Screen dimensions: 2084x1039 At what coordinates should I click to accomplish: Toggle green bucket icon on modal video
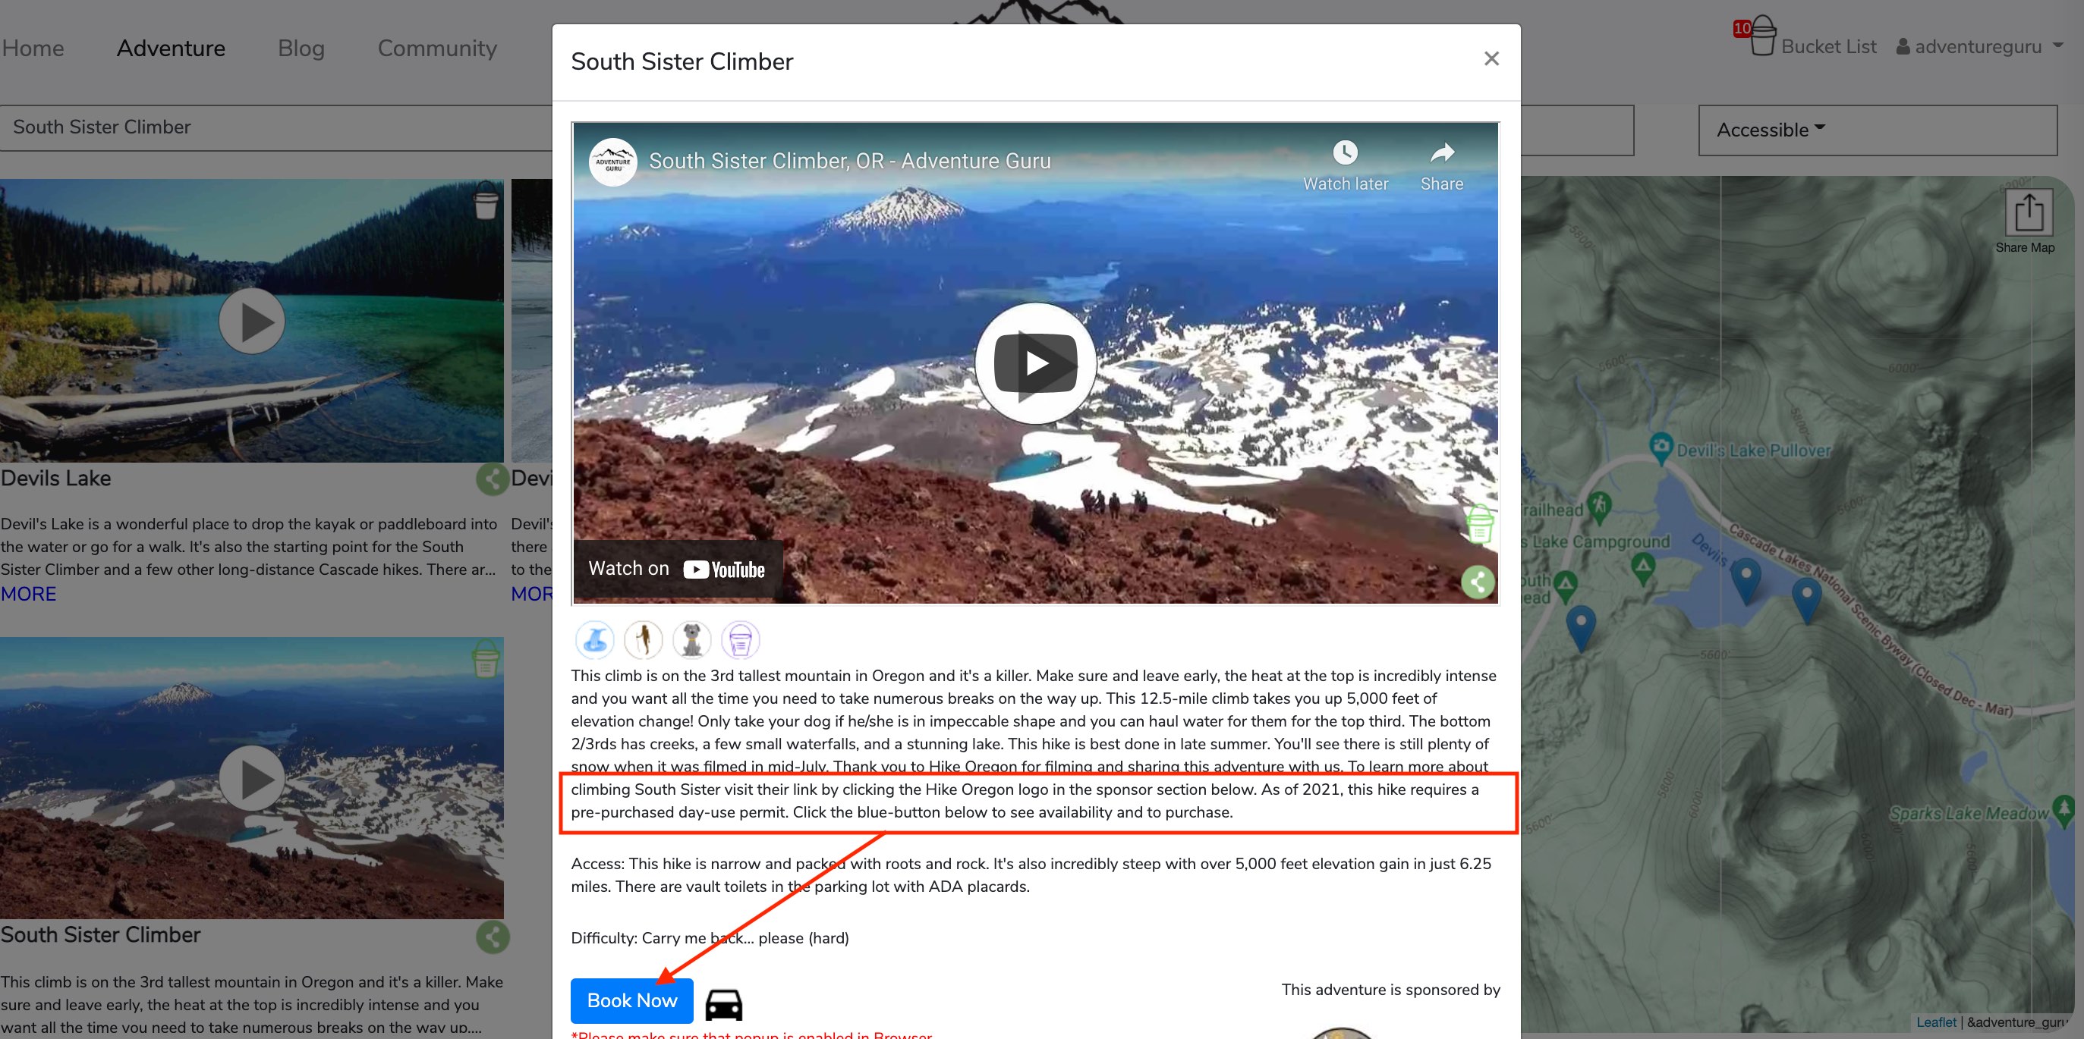[1480, 524]
